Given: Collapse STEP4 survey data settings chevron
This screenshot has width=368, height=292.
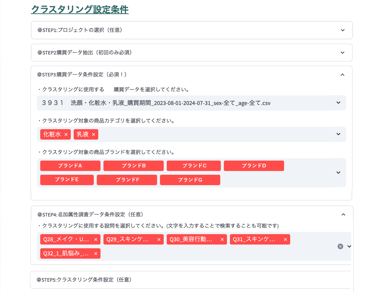Looking at the screenshot, I should (343, 214).
